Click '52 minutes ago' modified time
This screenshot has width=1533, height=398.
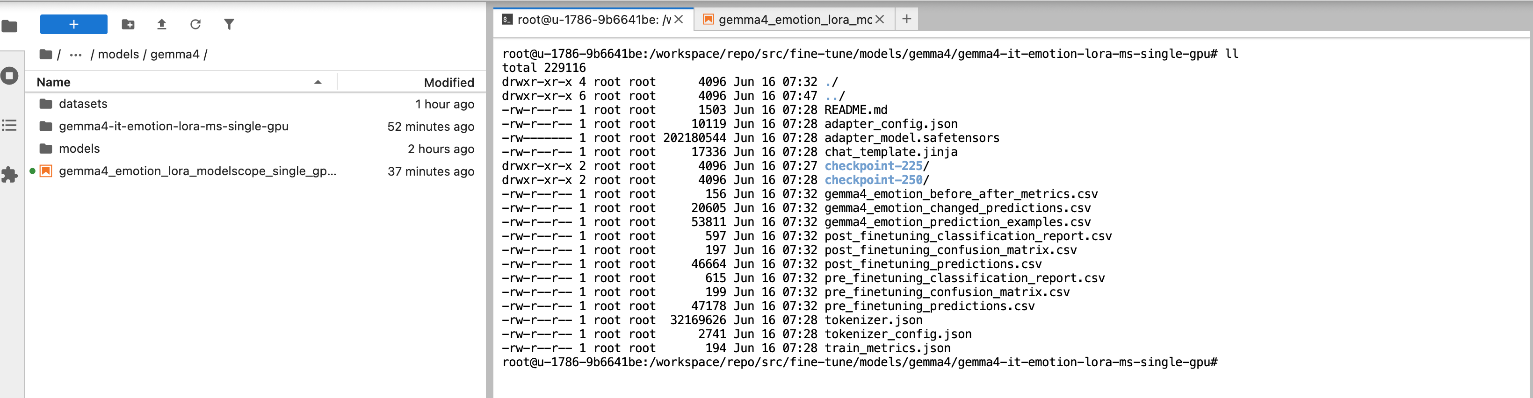tap(431, 127)
